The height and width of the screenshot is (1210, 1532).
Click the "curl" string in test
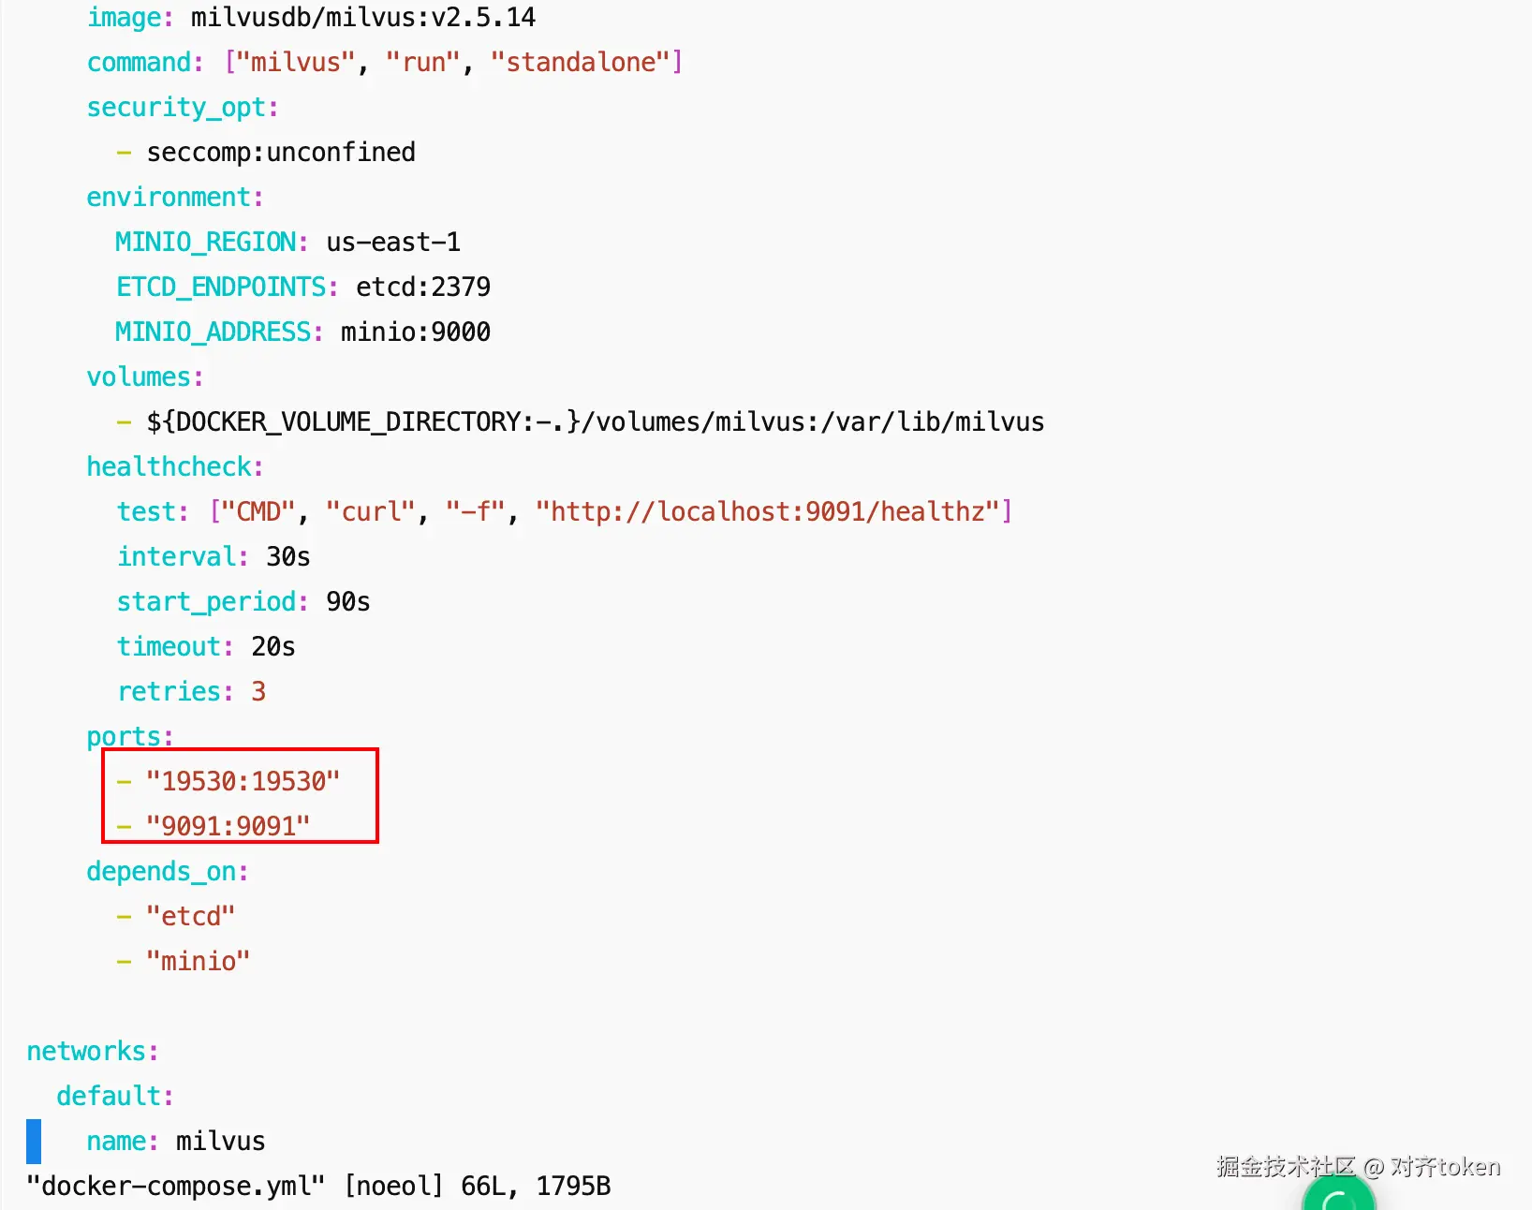pyautogui.click(x=371, y=511)
